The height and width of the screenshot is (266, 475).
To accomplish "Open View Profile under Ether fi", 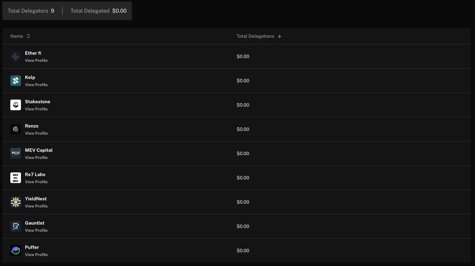I will 36,61.
